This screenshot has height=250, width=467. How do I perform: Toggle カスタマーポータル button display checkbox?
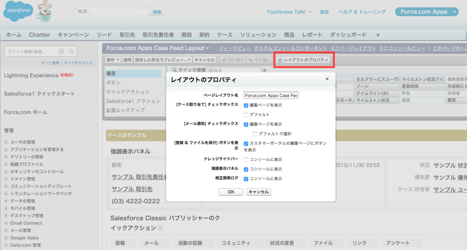click(x=246, y=143)
